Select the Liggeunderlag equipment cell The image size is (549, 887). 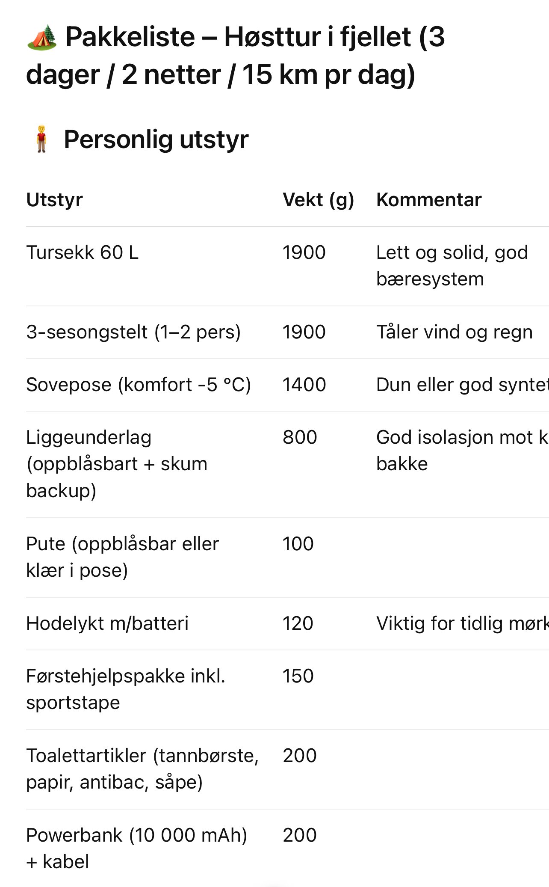click(116, 464)
